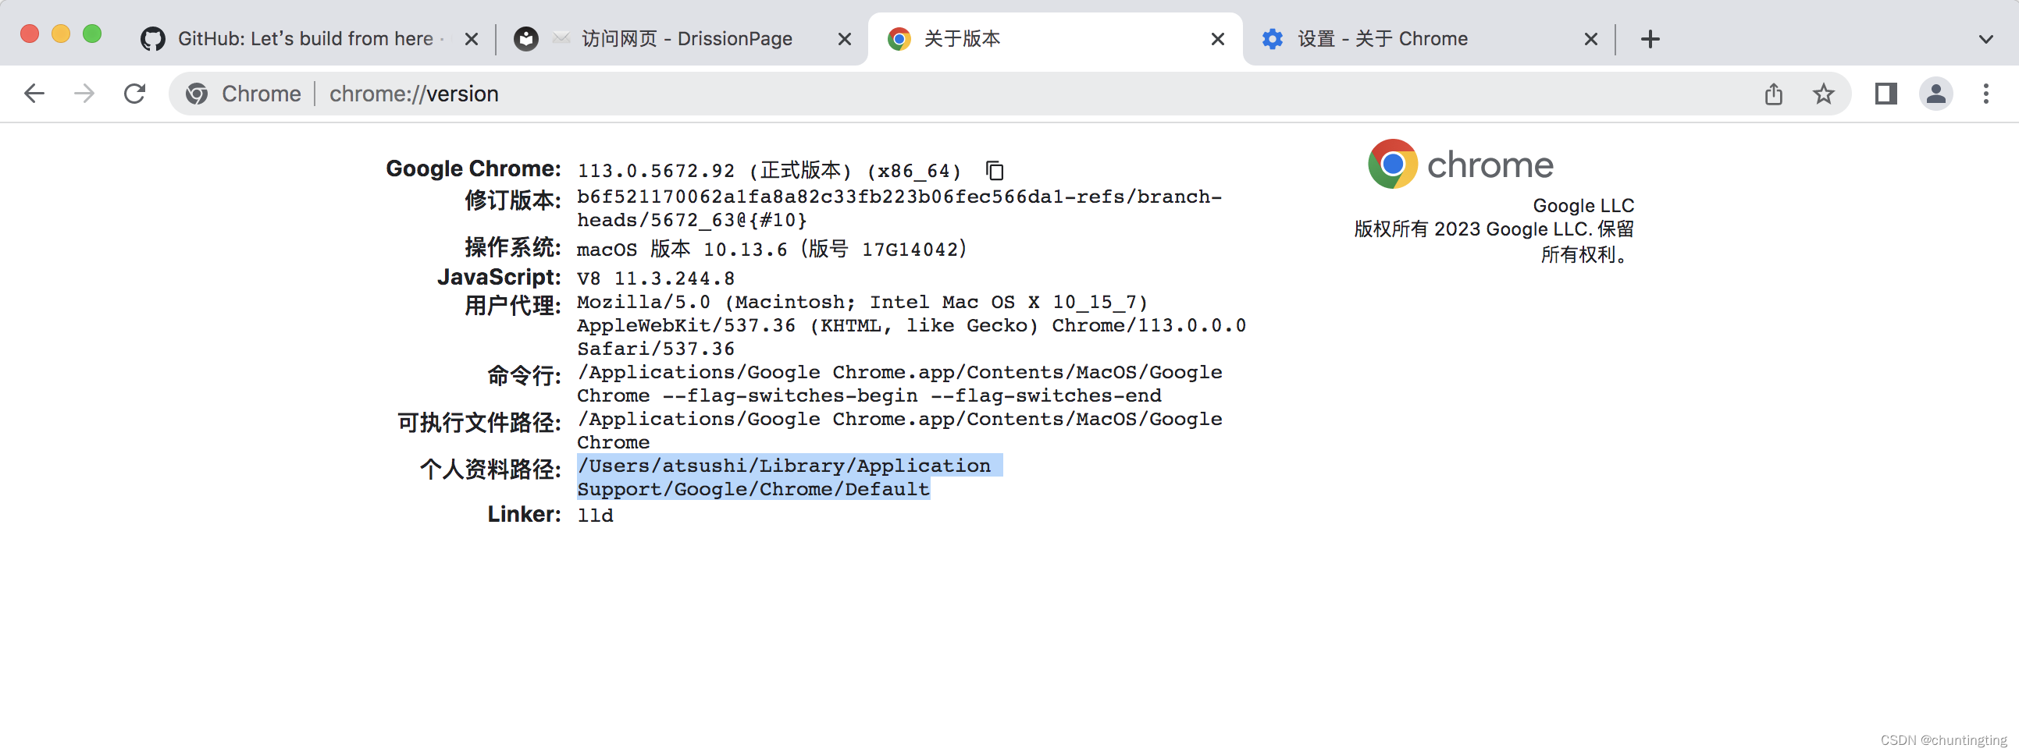The height and width of the screenshot is (755, 2019).
Task: Toggle the side panel icon
Action: tap(1885, 94)
